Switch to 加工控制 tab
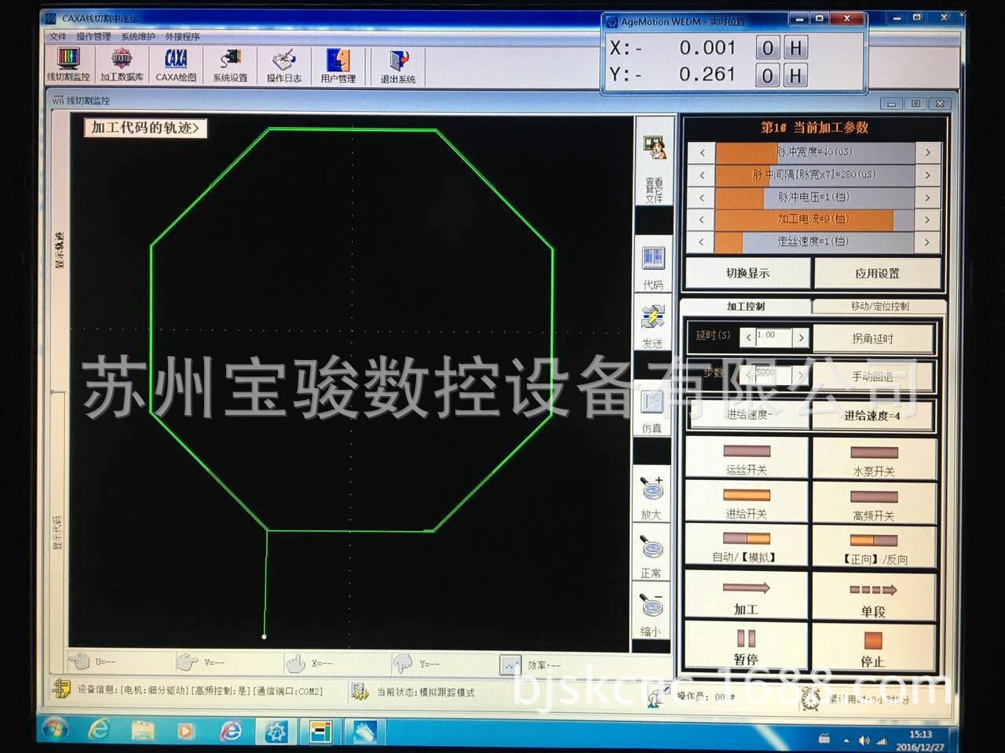1005x753 pixels. point(746,306)
